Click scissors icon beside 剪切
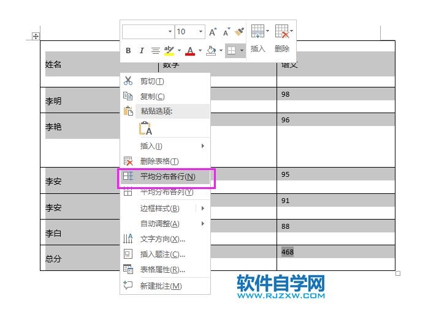 [x=128, y=81]
